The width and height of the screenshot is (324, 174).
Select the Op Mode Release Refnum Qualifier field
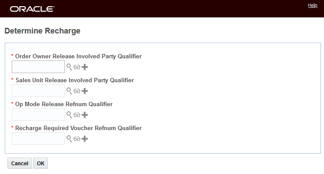(x=38, y=115)
